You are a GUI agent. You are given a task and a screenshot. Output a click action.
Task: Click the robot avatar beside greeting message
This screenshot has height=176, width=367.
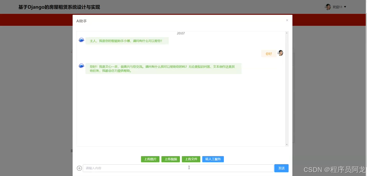(81, 40)
